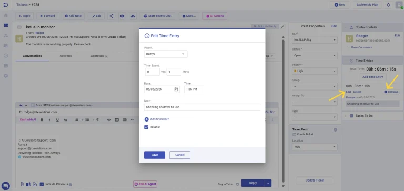Switch to the Activities tab
404x191 pixels.
66,56
